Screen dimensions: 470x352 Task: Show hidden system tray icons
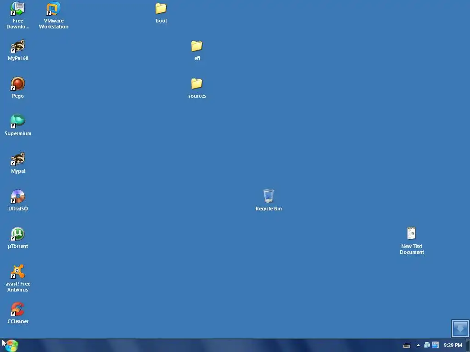coord(418,346)
